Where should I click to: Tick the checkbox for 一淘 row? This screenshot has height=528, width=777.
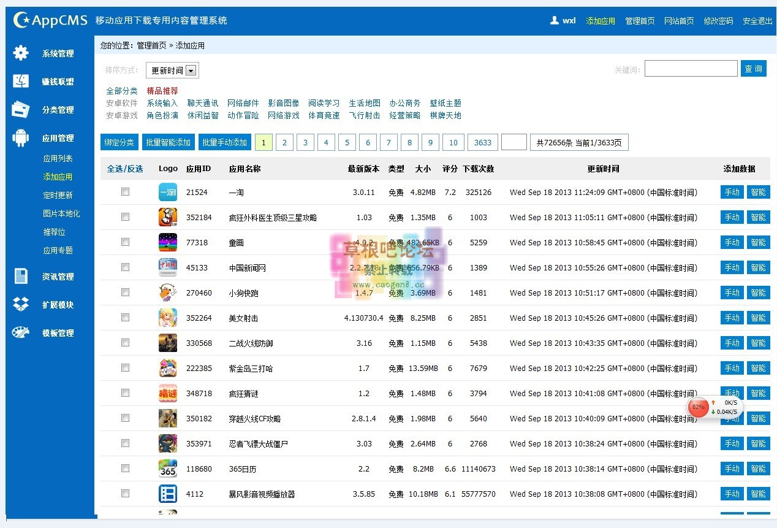pyautogui.click(x=125, y=192)
